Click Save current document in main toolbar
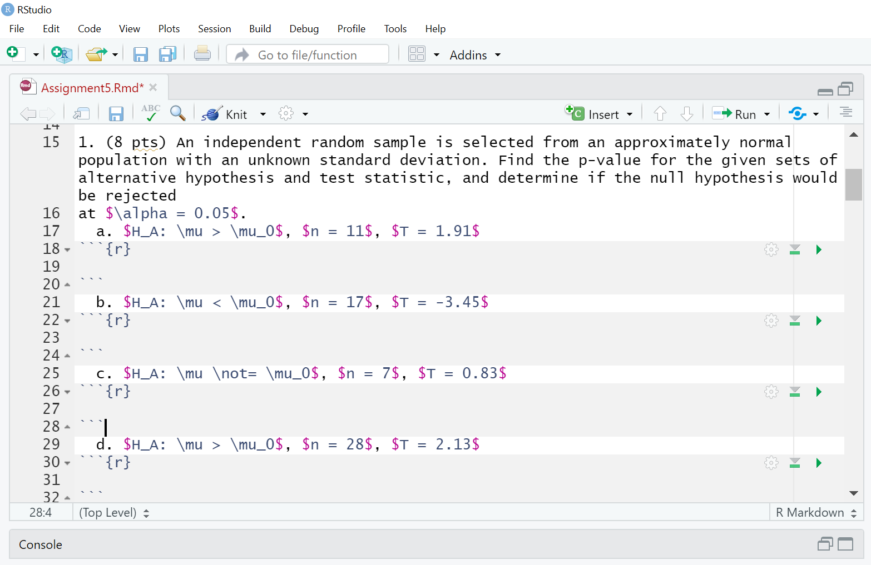This screenshot has width=871, height=565. point(140,54)
